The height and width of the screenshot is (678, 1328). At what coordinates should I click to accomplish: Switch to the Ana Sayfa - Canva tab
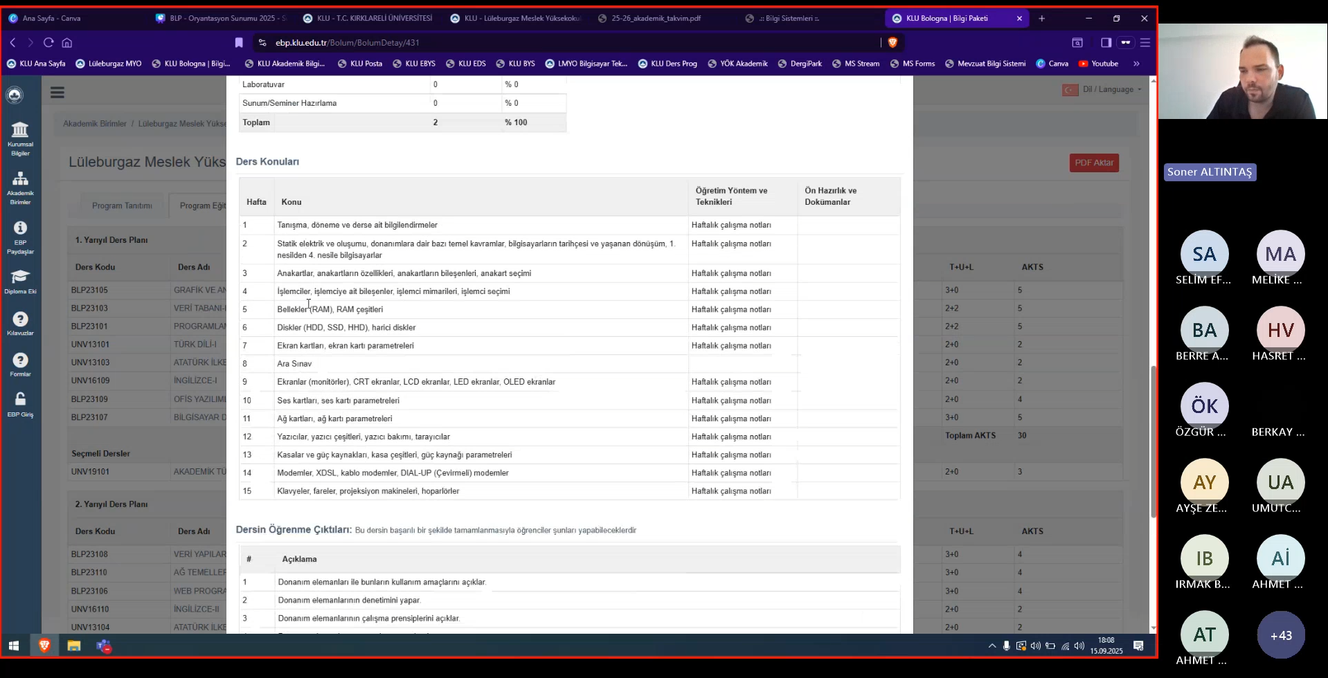point(51,19)
